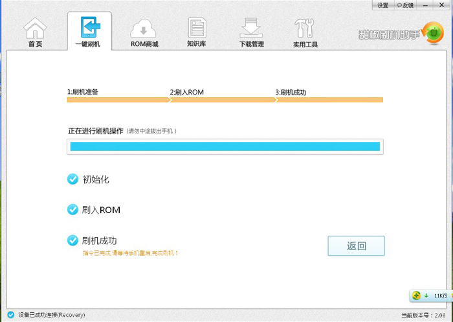Select the 一键刷机 phone flash icon
The width and height of the screenshot is (453, 322).
point(91,27)
